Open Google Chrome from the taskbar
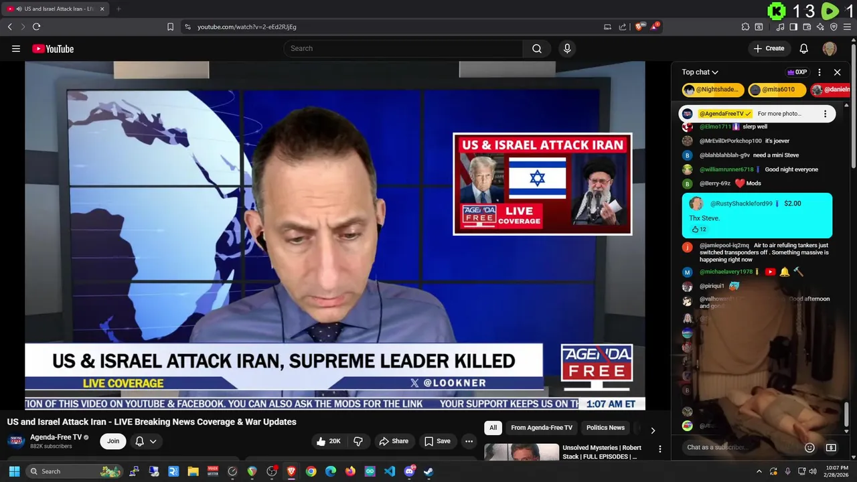The height and width of the screenshot is (482, 857). click(311, 471)
